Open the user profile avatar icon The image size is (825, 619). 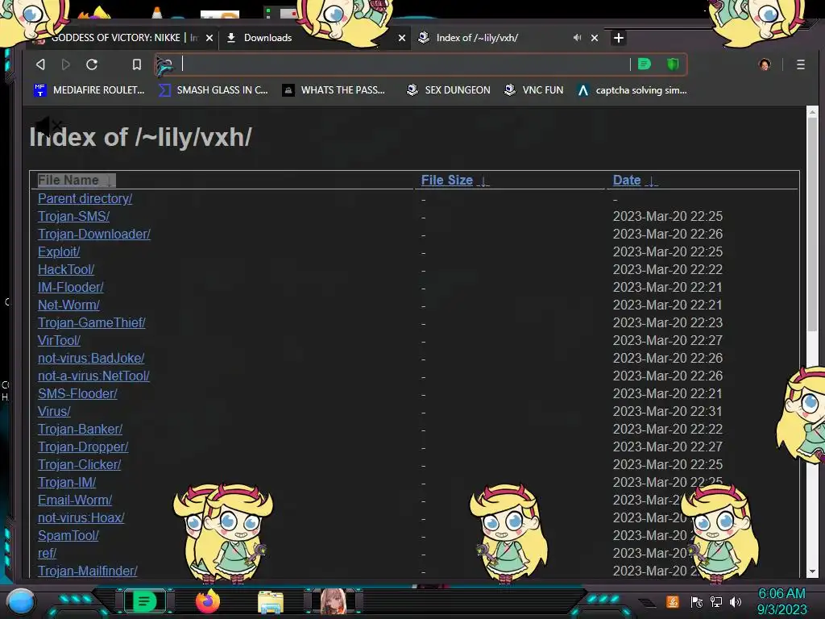[765, 64]
